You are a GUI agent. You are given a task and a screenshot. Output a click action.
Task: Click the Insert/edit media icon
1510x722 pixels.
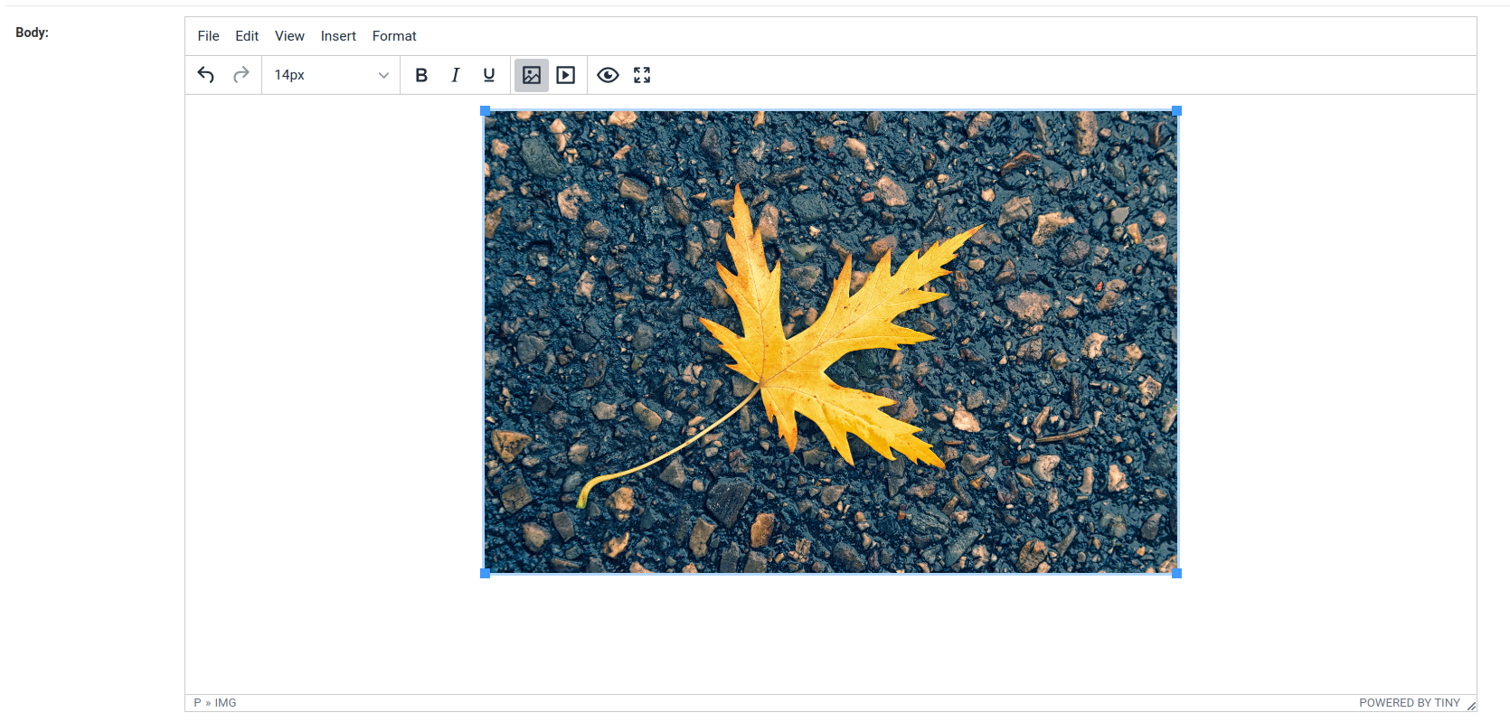click(566, 75)
